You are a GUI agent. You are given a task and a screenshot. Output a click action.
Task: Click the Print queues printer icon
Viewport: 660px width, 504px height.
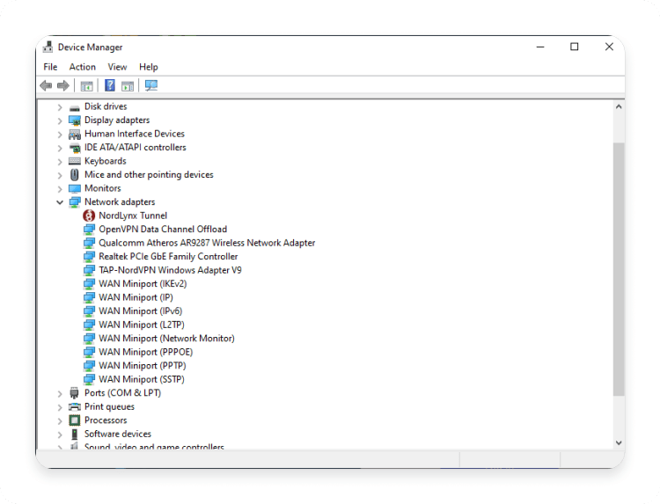pyautogui.click(x=75, y=407)
